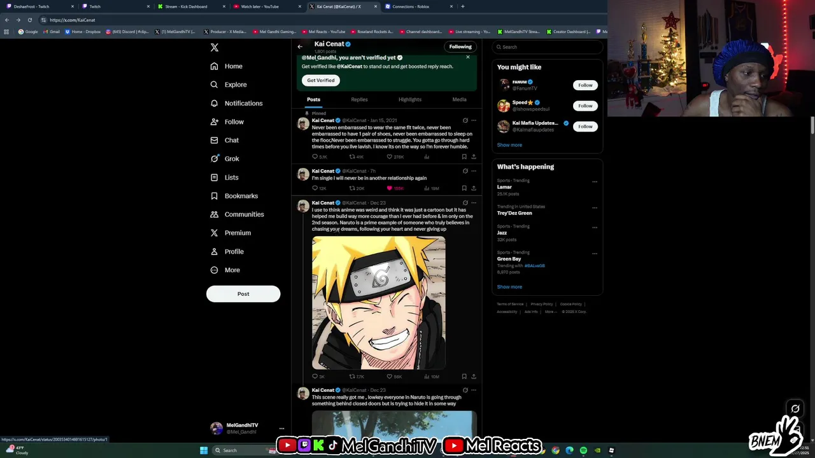The width and height of the screenshot is (815, 458).
Task: Show more suggested accounts
Action: (x=509, y=145)
